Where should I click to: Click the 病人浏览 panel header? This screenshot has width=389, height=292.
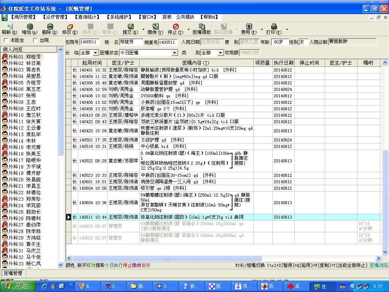[x=29, y=49]
